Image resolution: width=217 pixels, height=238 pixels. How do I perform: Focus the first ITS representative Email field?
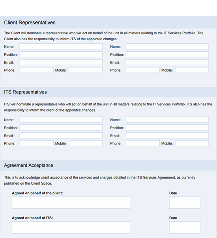point(61,135)
